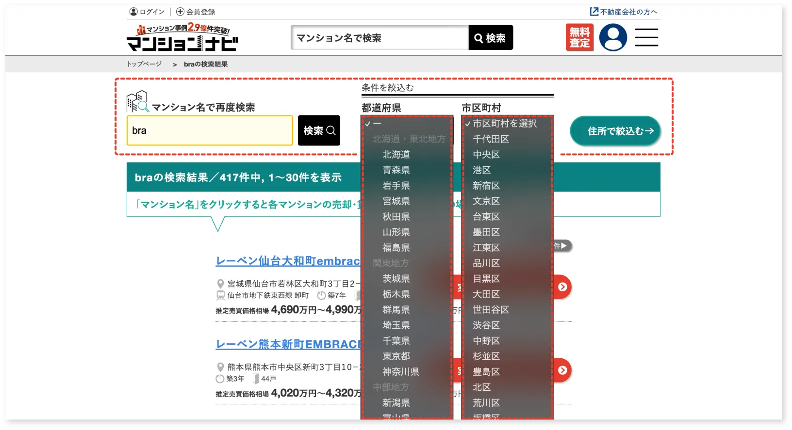Click the building search icon near マンション名で再度検索
The height and width of the screenshot is (430, 792).
tap(137, 101)
